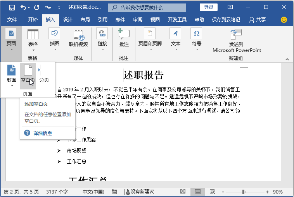Add a blank page with 空白页
This screenshot has width=294, height=197.
click(x=28, y=70)
